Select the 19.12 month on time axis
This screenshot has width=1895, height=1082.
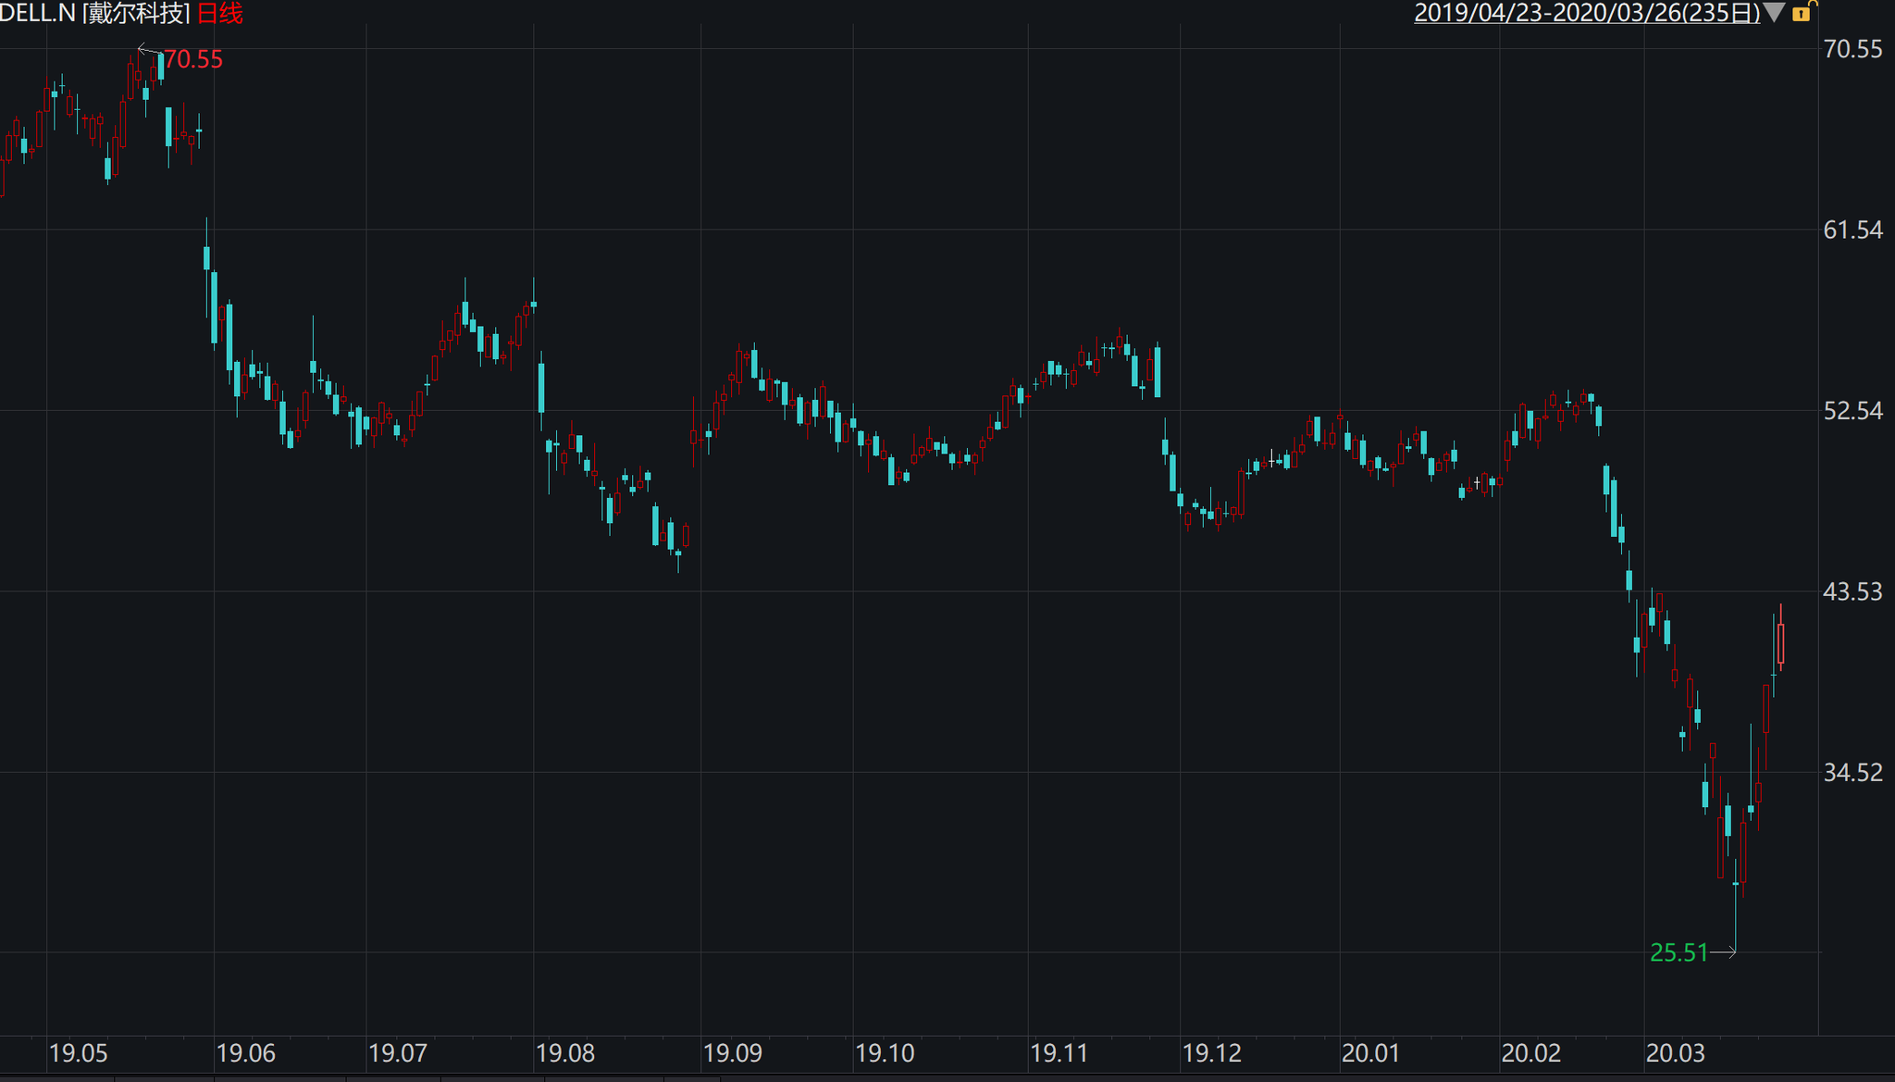(x=1212, y=1053)
